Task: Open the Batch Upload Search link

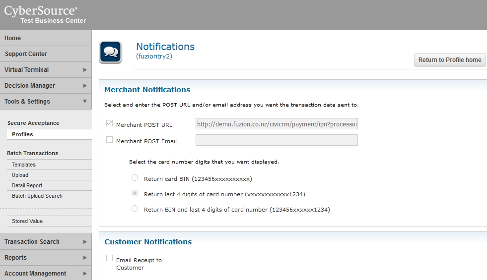Action: coord(37,196)
